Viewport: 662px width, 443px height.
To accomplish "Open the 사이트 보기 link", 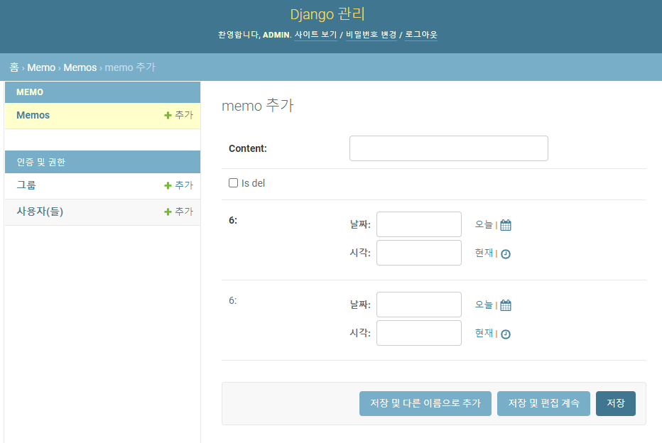I will point(315,35).
